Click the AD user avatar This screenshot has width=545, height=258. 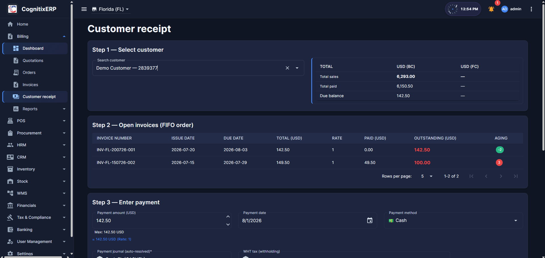point(505,9)
